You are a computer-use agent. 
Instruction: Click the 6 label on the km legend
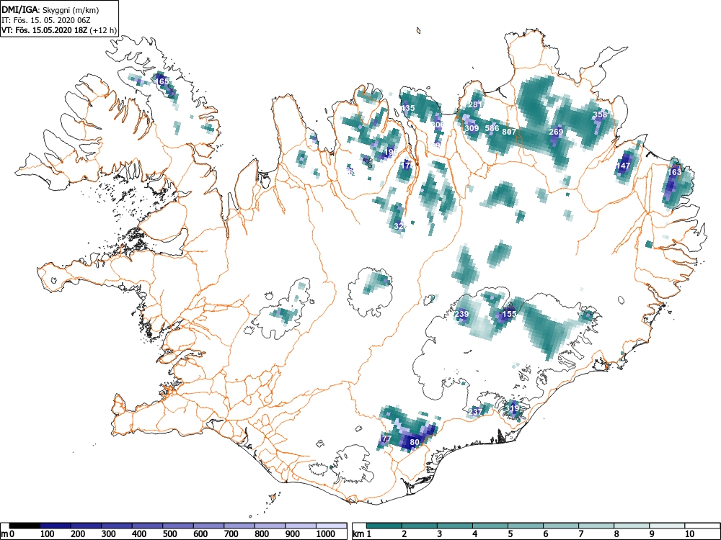(545, 534)
